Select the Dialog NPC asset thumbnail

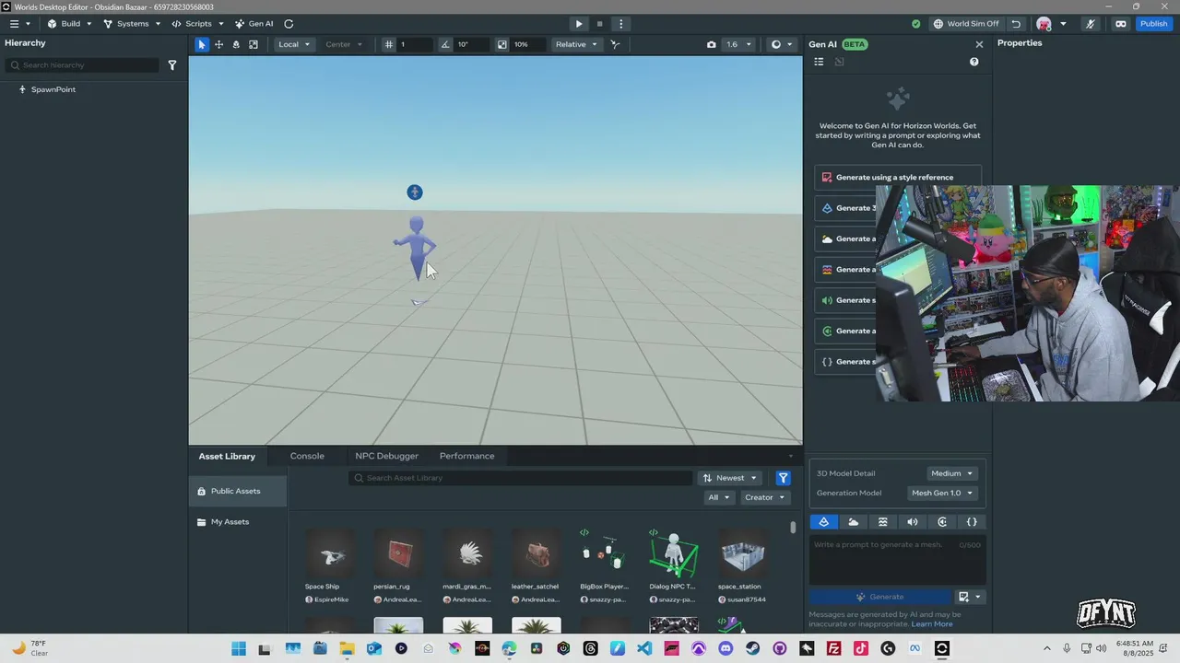(x=674, y=553)
